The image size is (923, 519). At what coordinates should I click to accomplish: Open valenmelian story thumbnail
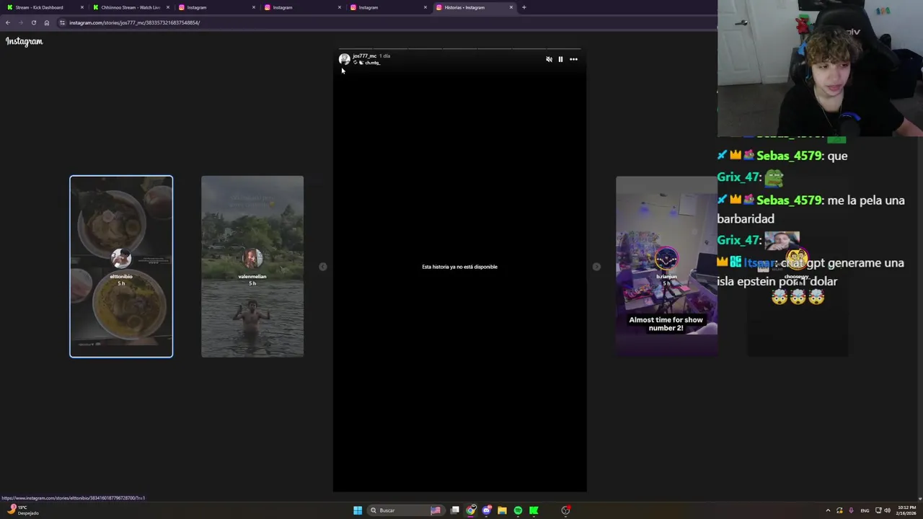[252, 266]
